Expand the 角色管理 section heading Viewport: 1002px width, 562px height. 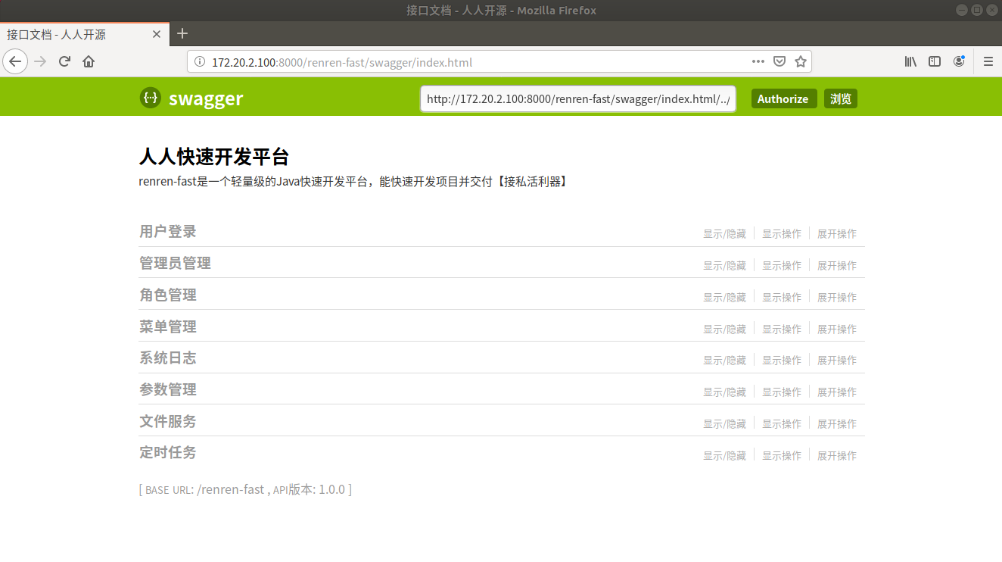tap(168, 295)
